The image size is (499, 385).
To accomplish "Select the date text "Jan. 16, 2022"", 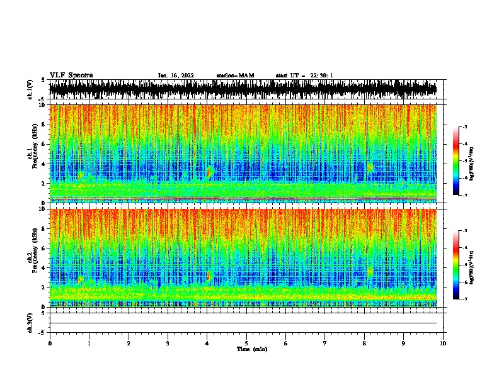I will coord(176,75).
